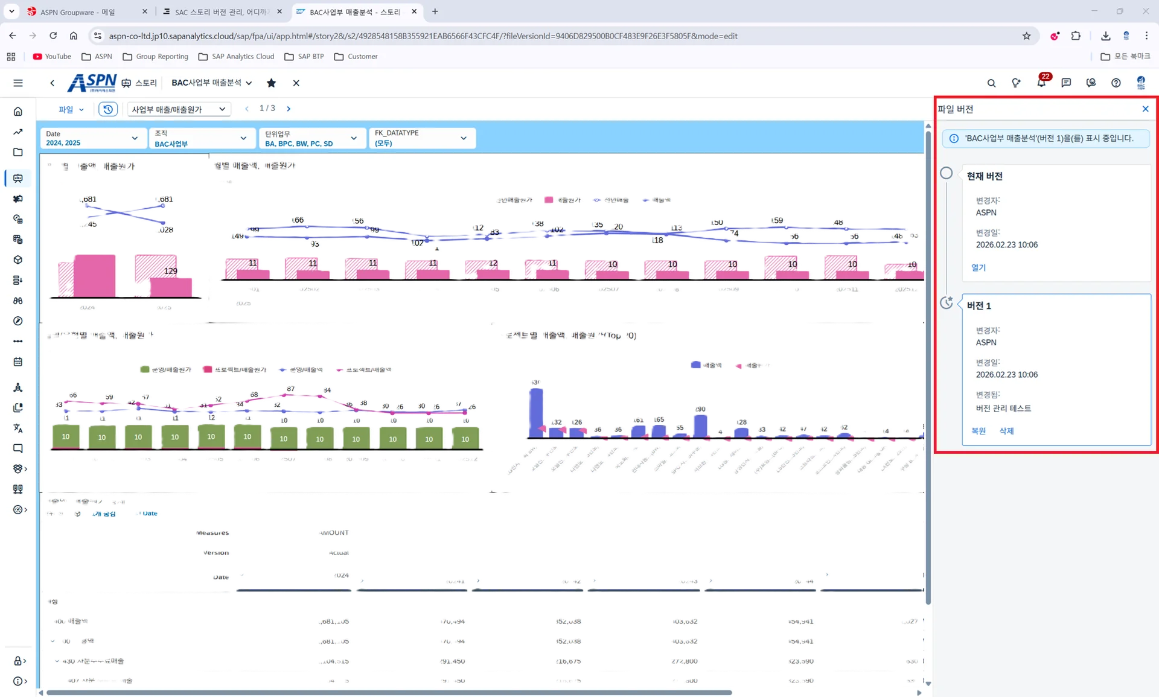
Task: Click 열기 link under 현재 버전
Action: (x=978, y=267)
